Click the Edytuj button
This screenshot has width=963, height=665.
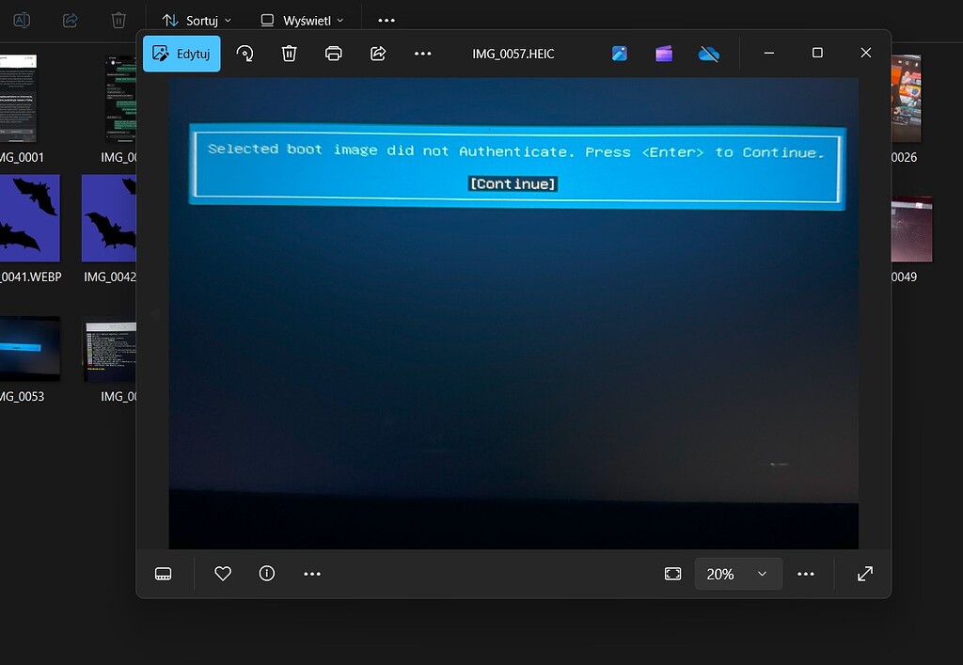181,54
